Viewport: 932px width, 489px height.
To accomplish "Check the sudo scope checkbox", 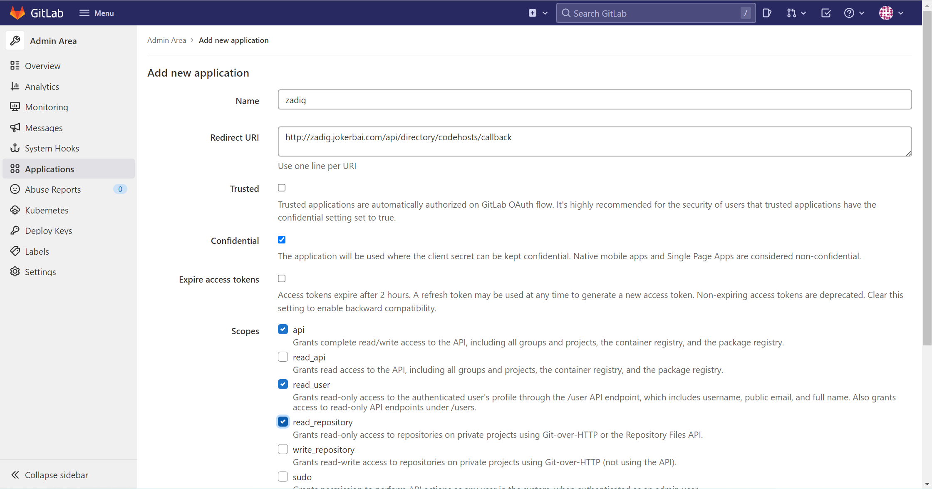I will [x=283, y=477].
